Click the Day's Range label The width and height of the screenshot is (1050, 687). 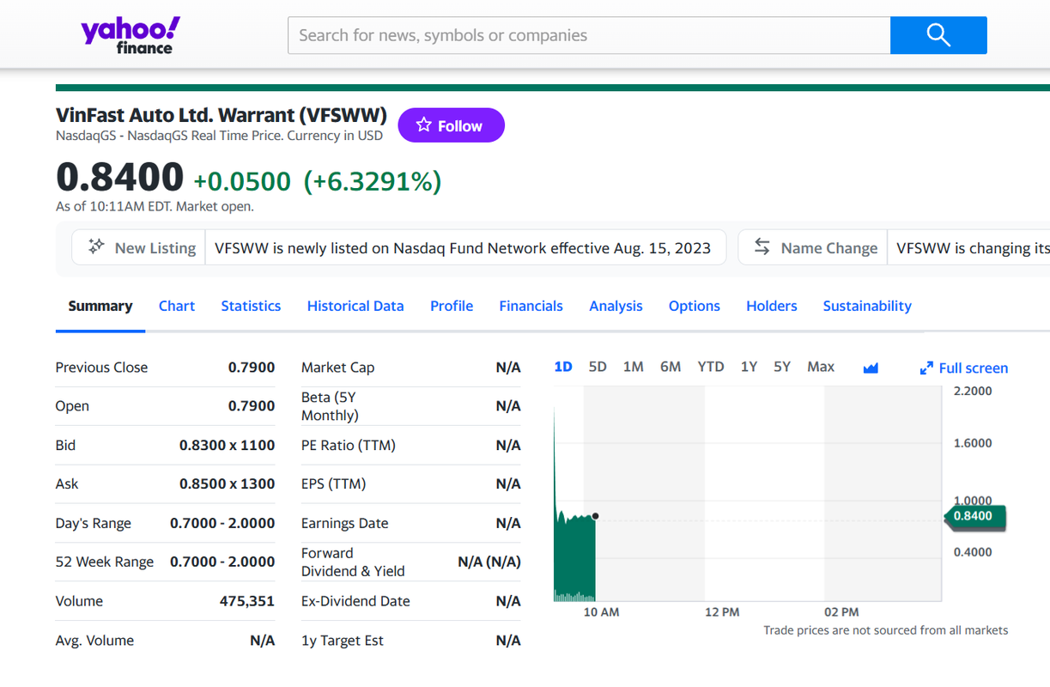[x=94, y=523]
